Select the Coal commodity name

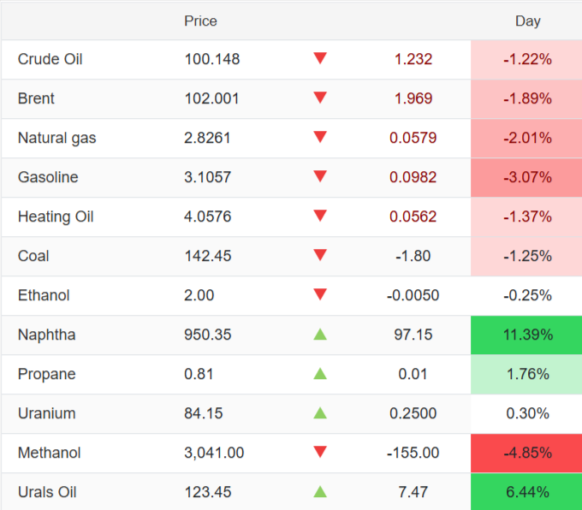33,256
